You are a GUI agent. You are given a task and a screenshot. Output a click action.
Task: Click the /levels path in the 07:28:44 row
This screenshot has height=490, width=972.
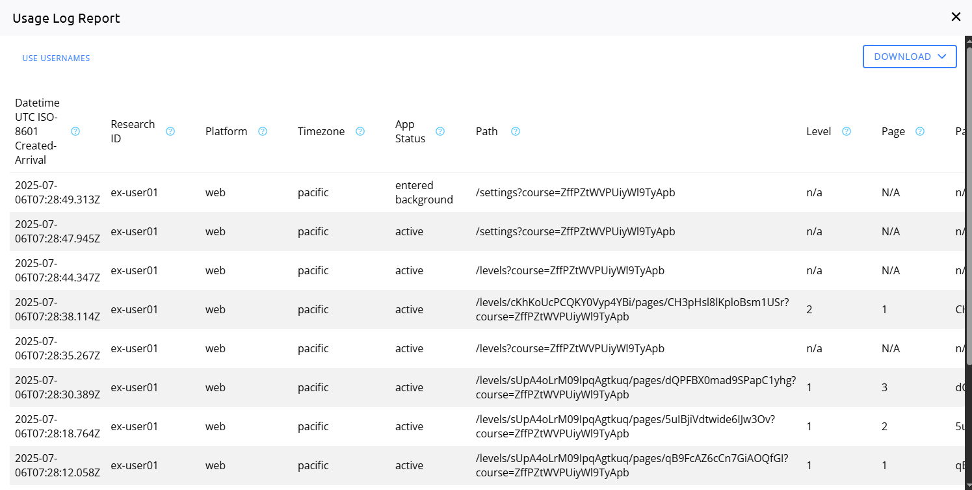(570, 270)
